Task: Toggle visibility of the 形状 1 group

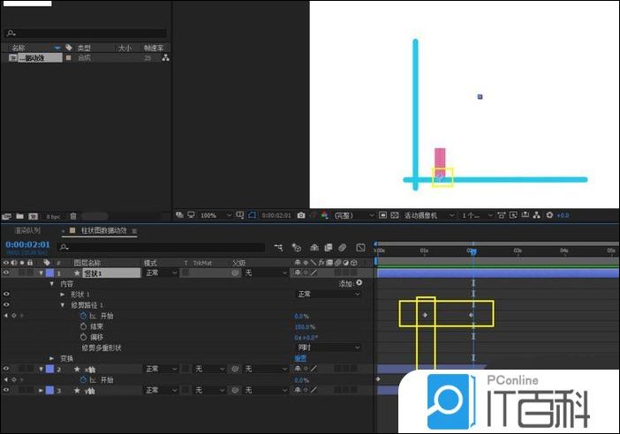Action: [6, 294]
